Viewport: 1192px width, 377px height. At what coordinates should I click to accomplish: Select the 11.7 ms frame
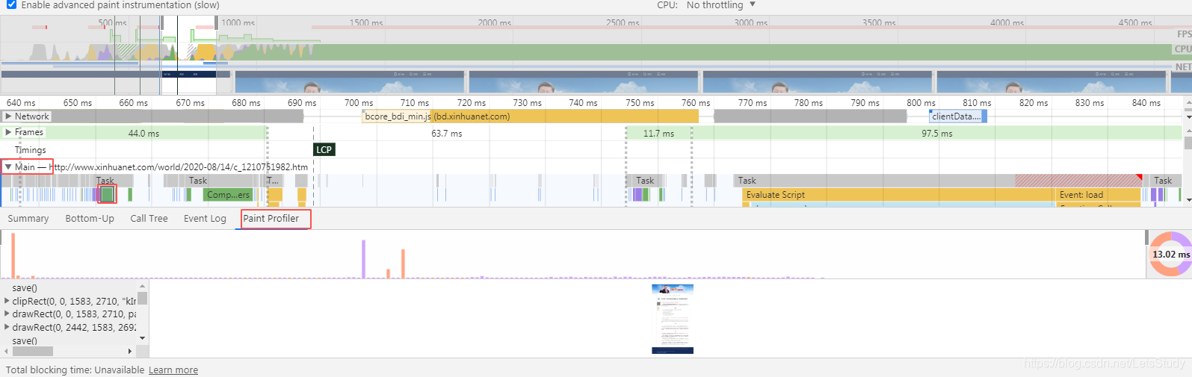pyautogui.click(x=658, y=133)
